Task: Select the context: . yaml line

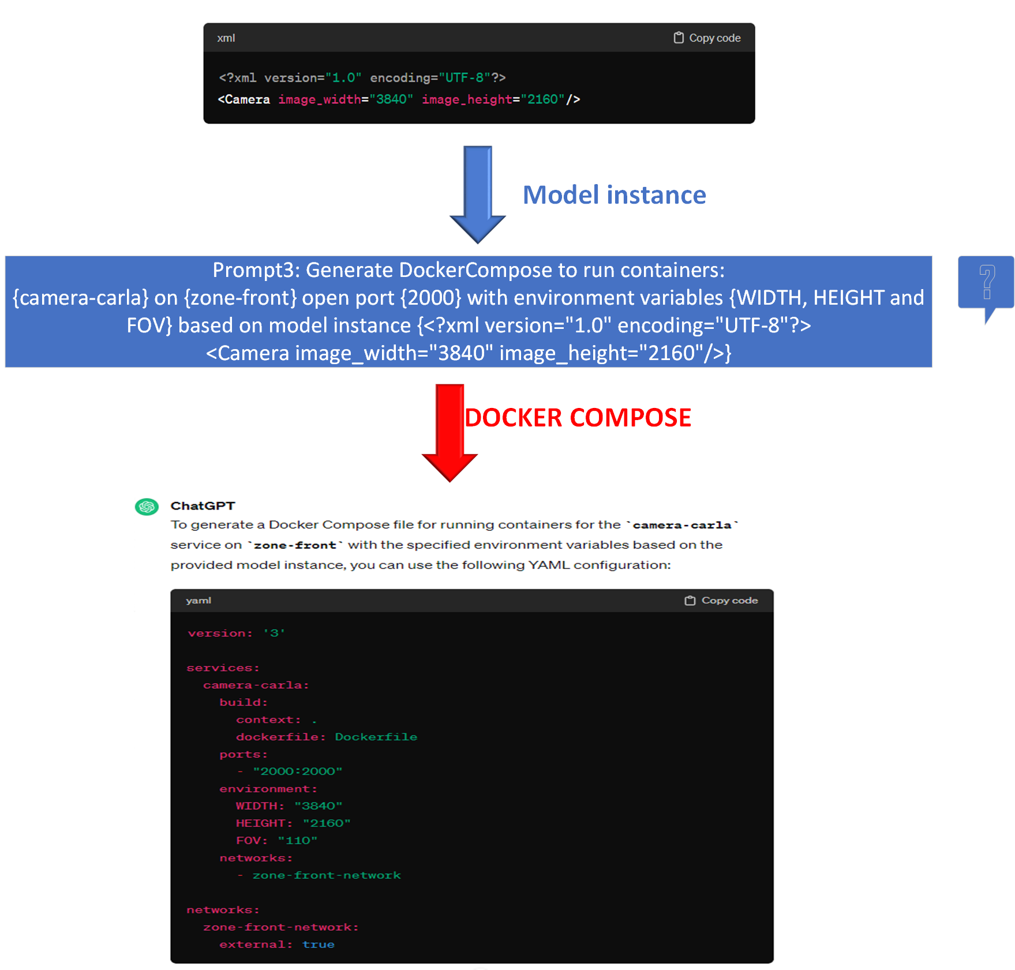Action: (x=276, y=720)
